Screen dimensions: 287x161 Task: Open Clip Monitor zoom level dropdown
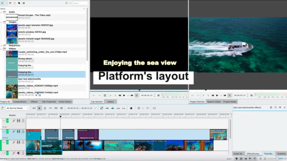point(100,95)
